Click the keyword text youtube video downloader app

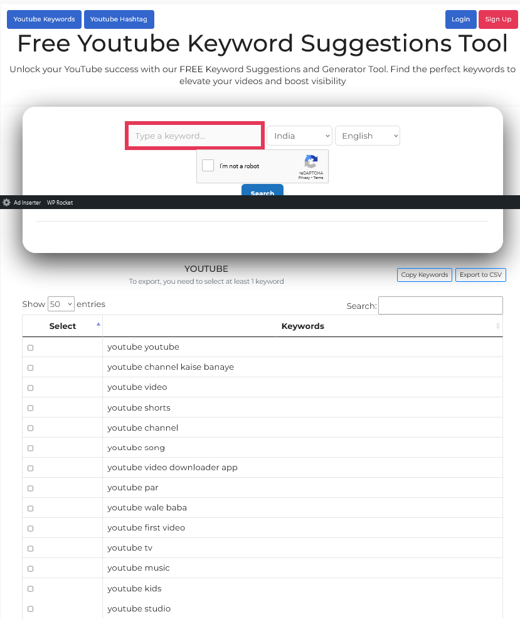tap(172, 468)
